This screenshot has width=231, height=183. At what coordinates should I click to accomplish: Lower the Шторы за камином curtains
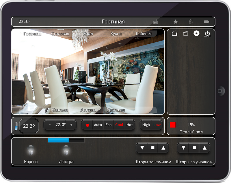(142, 148)
